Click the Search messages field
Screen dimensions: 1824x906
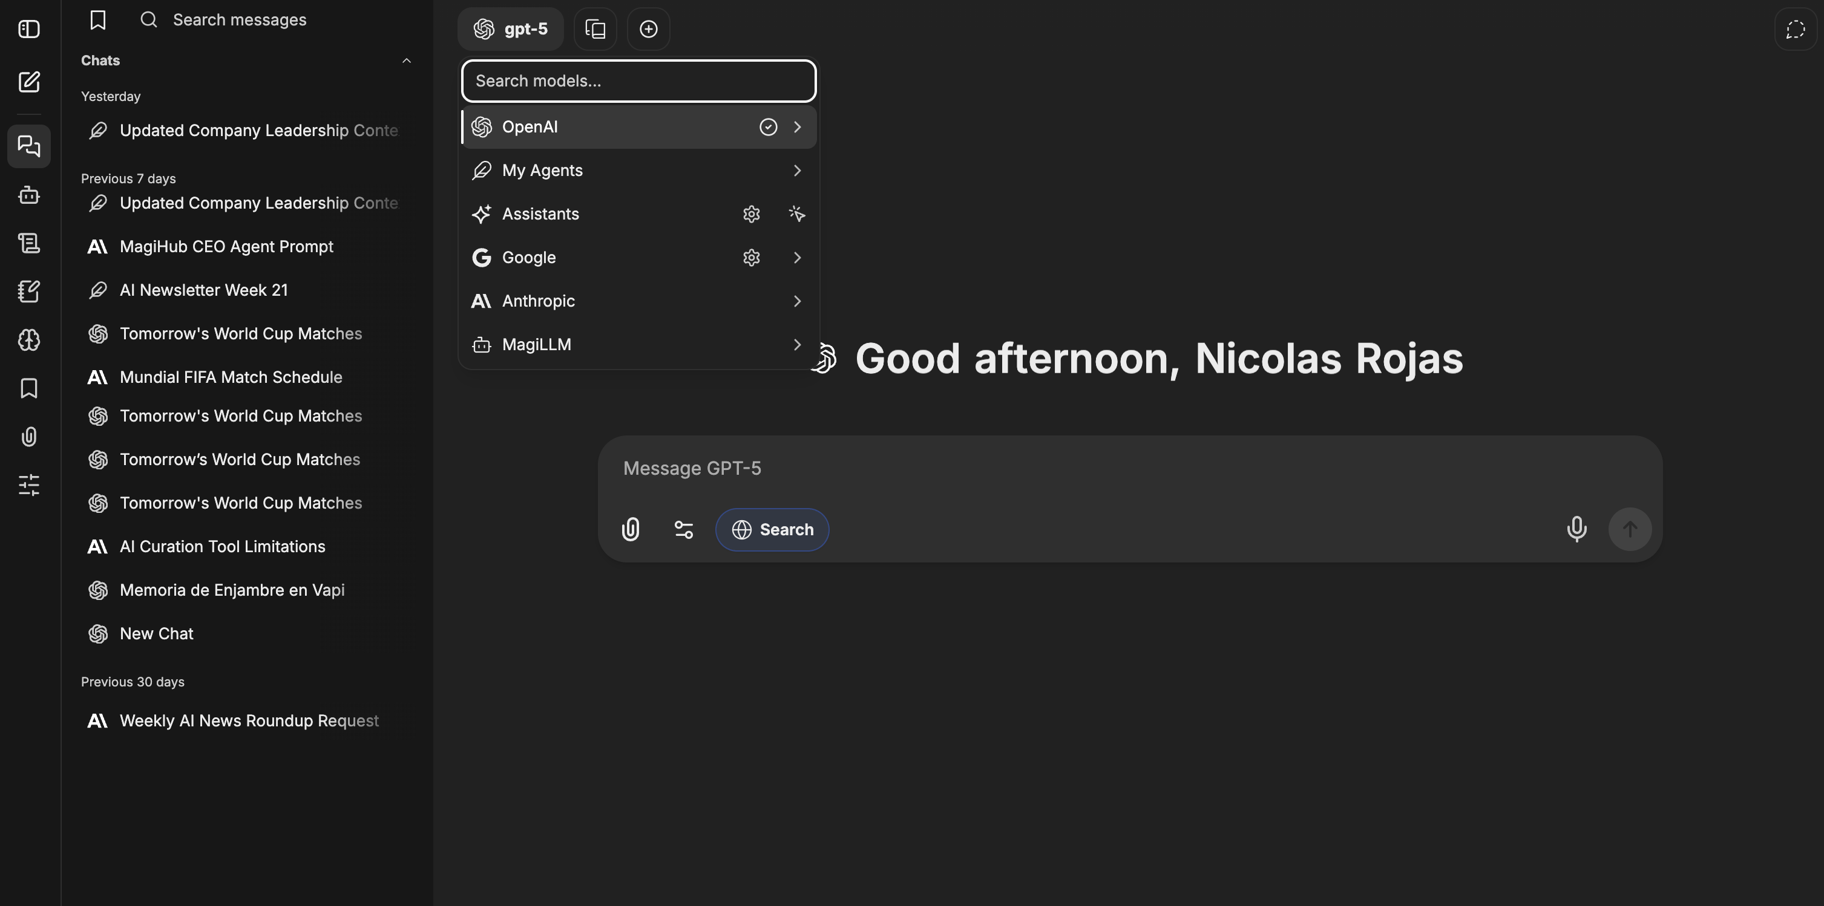[x=283, y=20]
